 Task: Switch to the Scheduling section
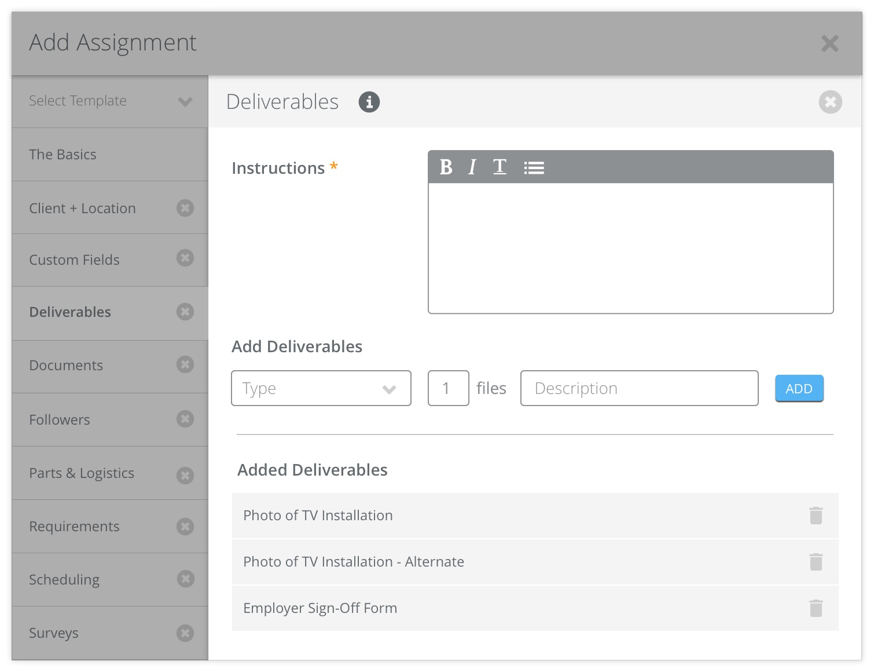click(x=64, y=580)
